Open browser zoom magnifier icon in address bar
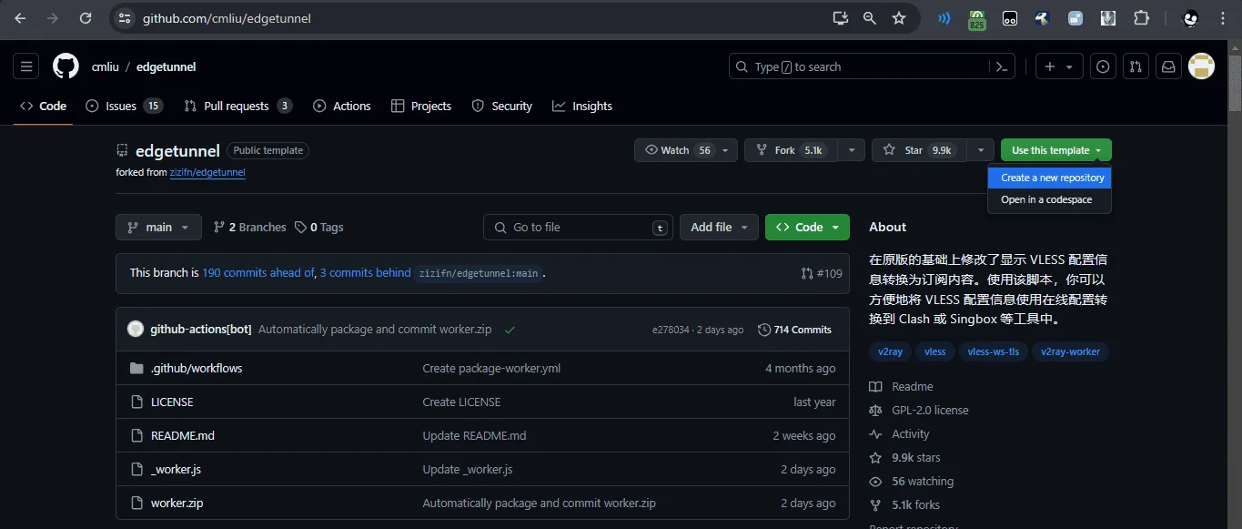Screen dimensions: 1242x529 click(x=870, y=18)
